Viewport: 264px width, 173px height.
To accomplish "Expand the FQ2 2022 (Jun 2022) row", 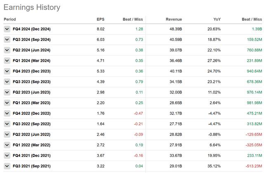I will pyautogui.click(x=7, y=134).
